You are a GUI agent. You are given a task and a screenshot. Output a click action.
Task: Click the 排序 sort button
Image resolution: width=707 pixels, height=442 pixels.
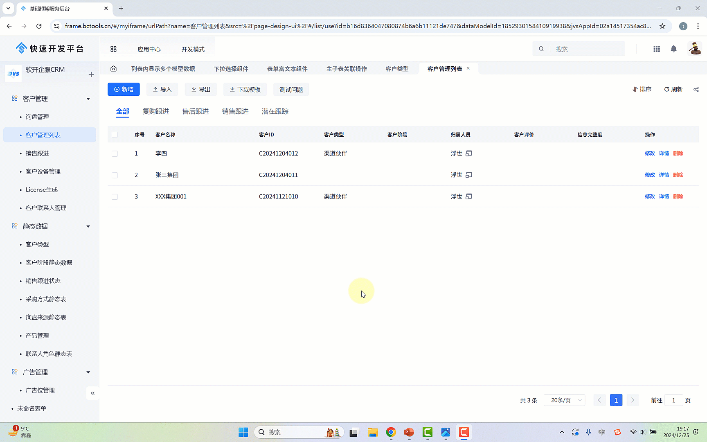(x=642, y=89)
